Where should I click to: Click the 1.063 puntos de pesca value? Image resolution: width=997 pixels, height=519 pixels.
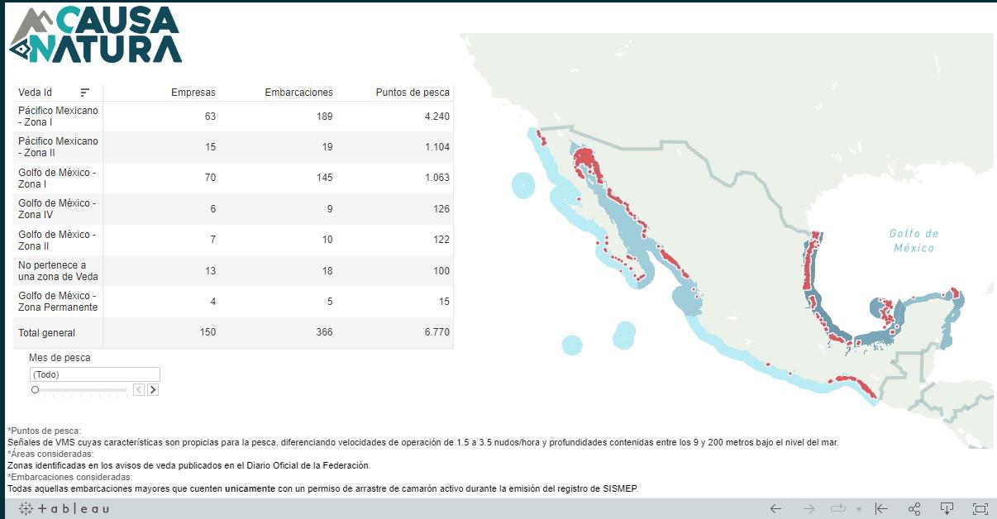pyautogui.click(x=436, y=178)
